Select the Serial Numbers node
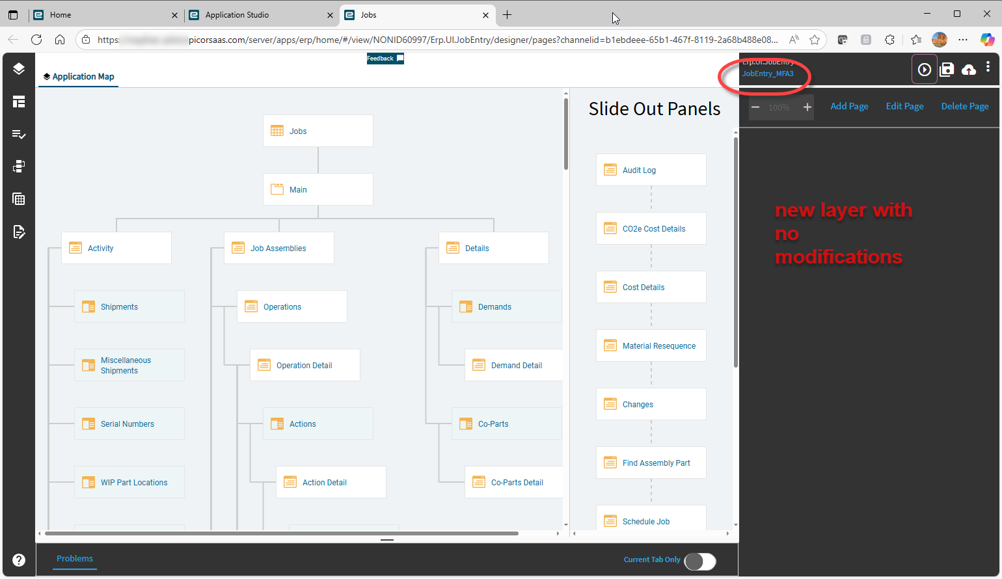The image size is (1002, 579). (x=129, y=424)
